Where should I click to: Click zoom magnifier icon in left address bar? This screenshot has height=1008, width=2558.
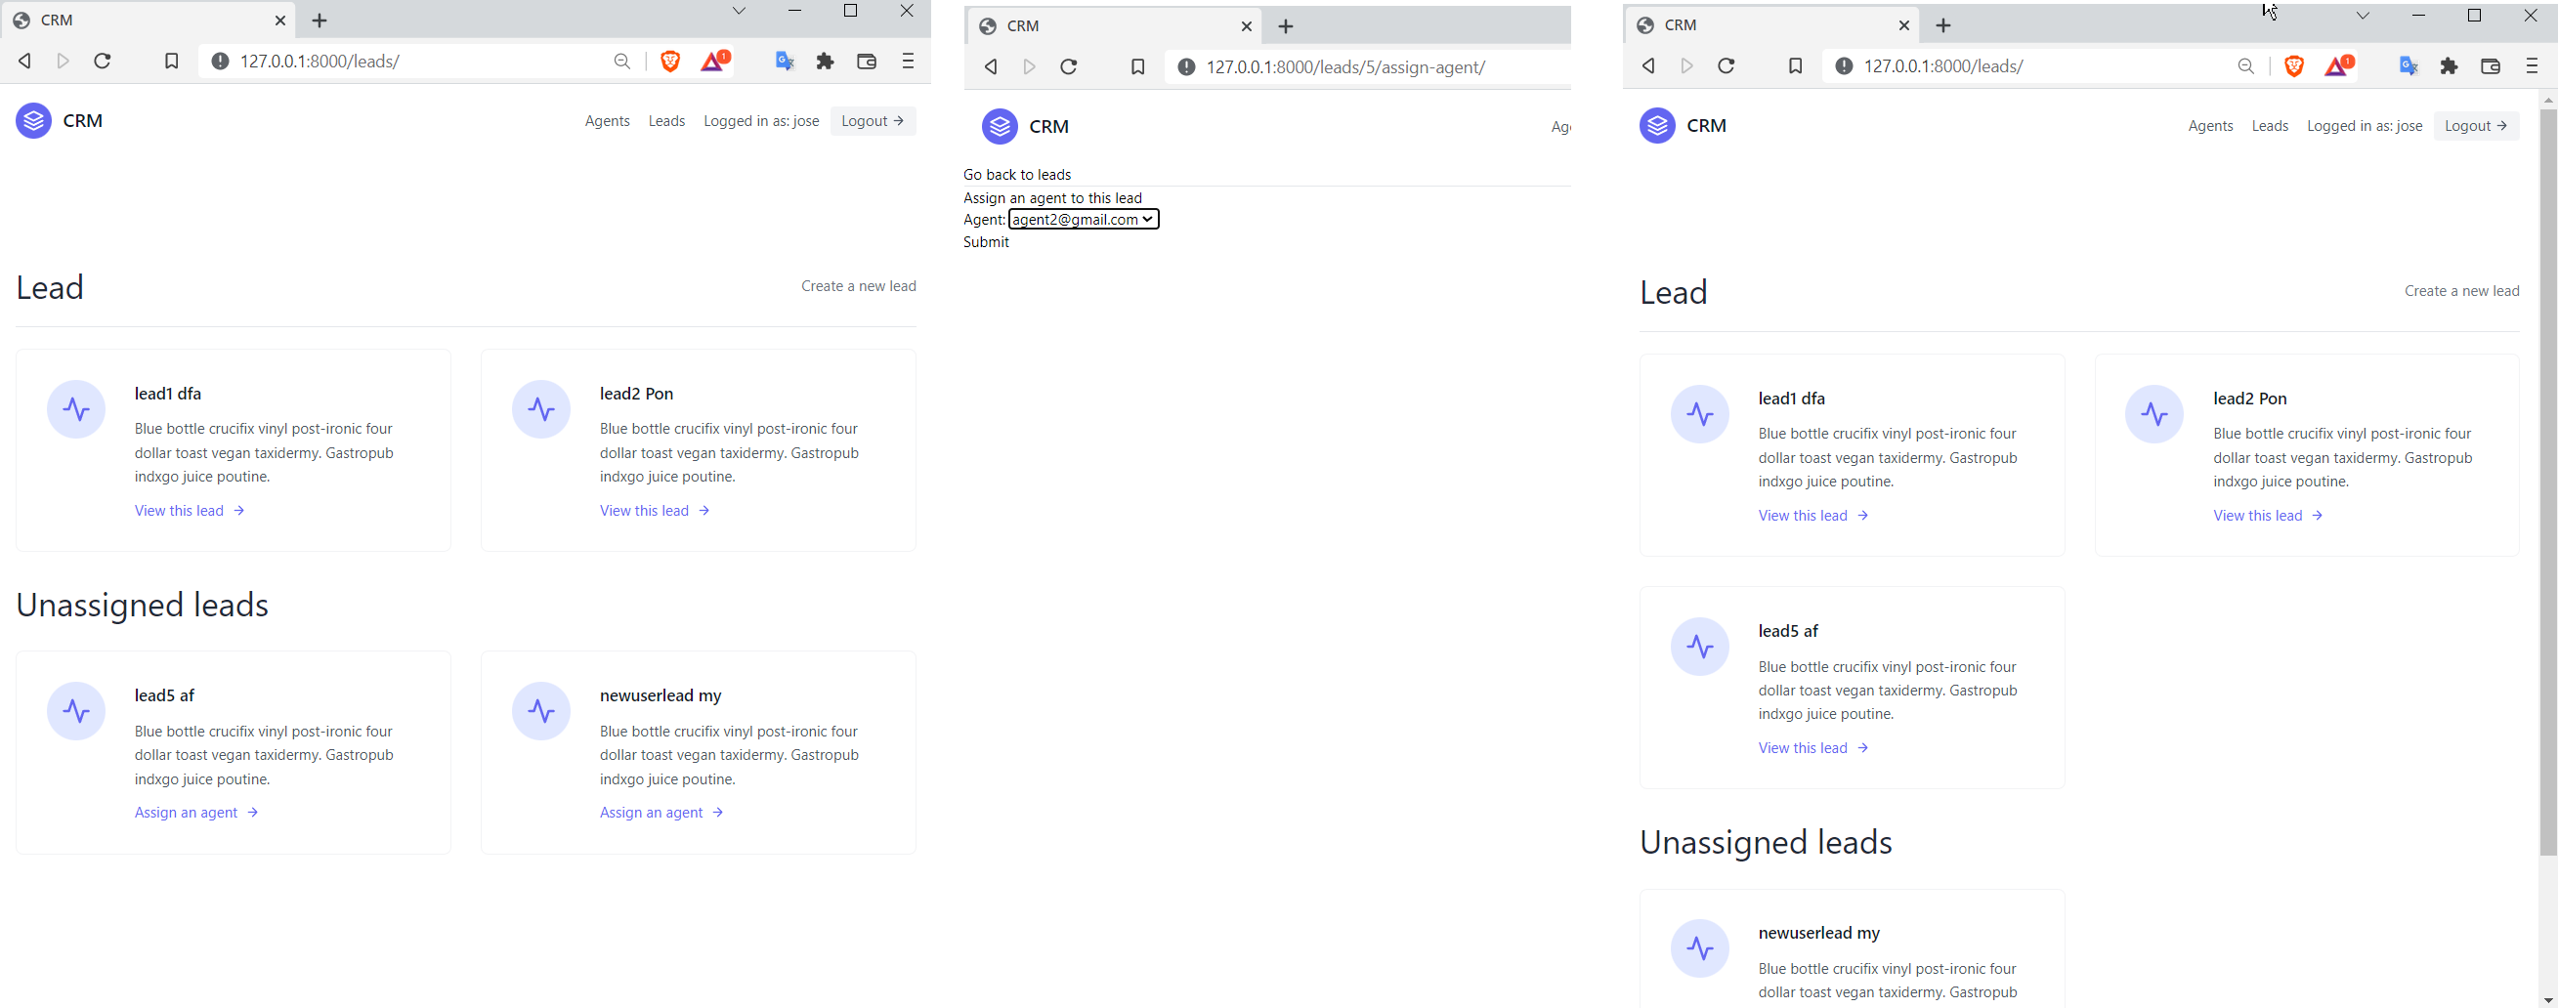pyautogui.click(x=621, y=62)
